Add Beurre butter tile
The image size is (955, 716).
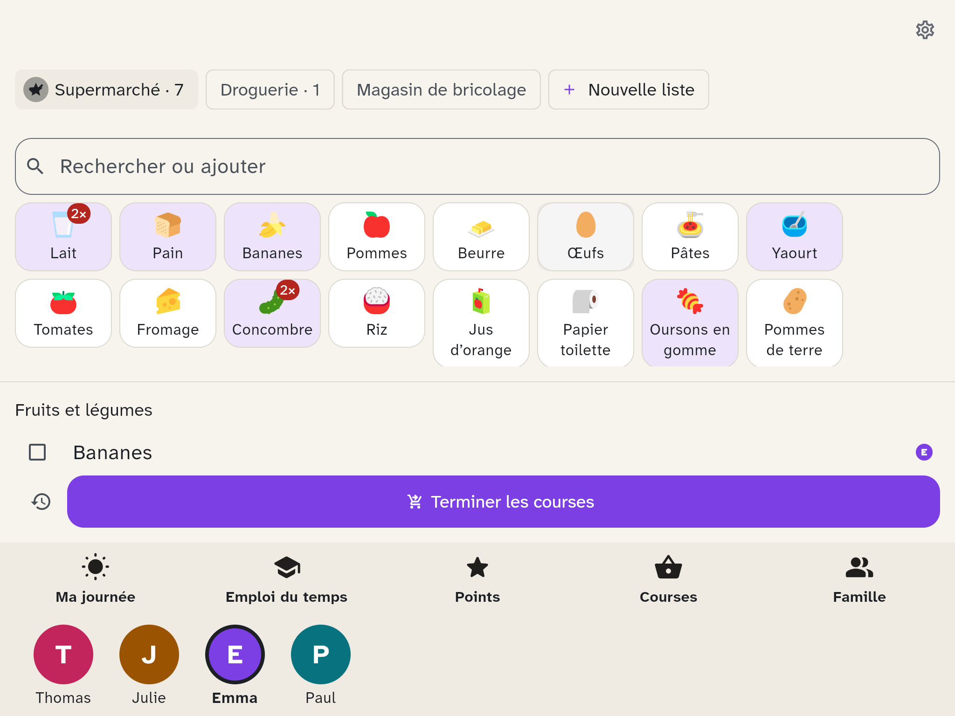coord(481,237)
